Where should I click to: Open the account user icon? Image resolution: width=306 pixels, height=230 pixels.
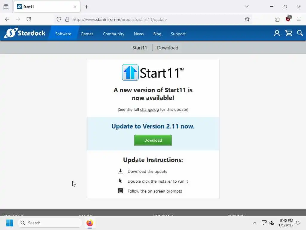tap(277, 33)
